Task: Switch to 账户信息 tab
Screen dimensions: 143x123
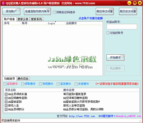Action: coord(10,19)
